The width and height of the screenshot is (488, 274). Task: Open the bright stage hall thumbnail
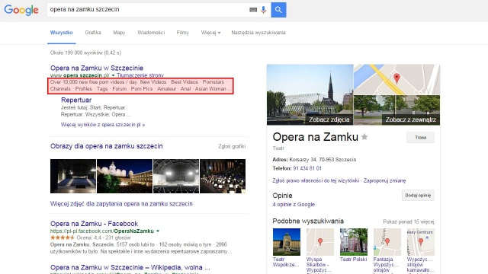pyautogui.click(x=176, y=176)
